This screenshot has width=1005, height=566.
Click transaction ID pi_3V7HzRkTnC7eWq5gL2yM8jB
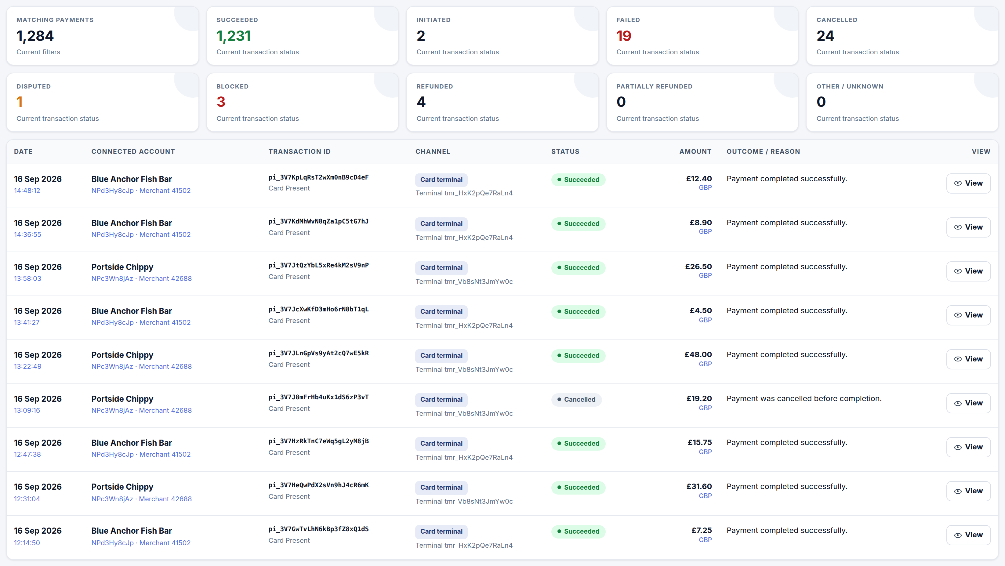pyautogui.click(x=318, y=441)
